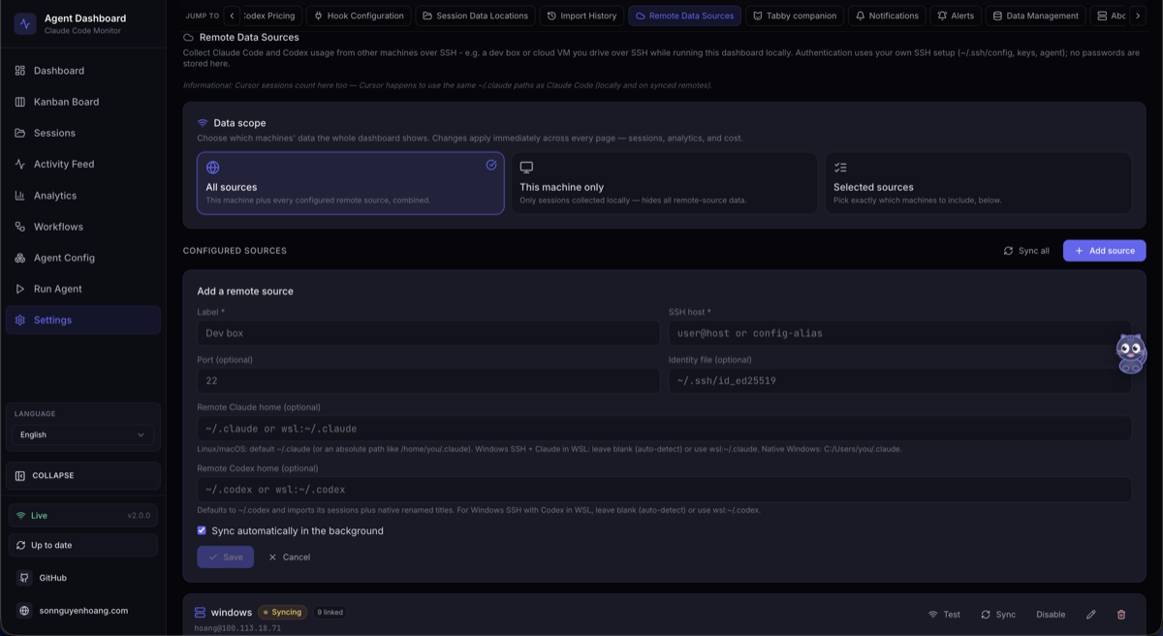
Task: Focus the Identity file input field
Action: point(899,381)
